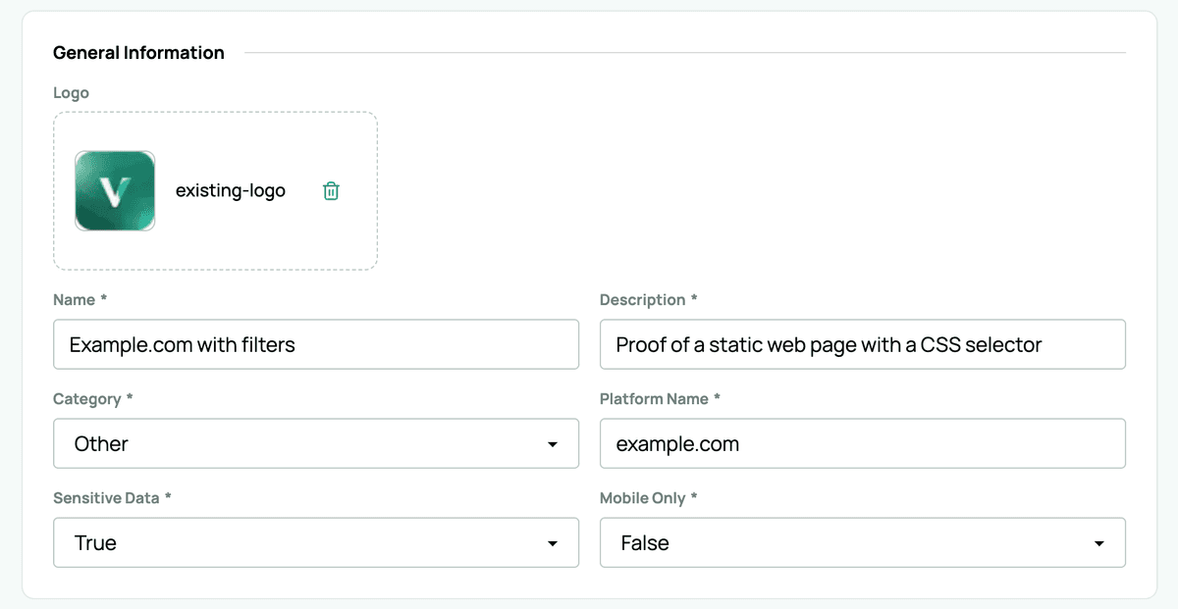Image resolution: width=1178 pixels, height=609 pixels.
Task: Expand the Sensitive Data dropdown set to True
Action: coord(304,543)
